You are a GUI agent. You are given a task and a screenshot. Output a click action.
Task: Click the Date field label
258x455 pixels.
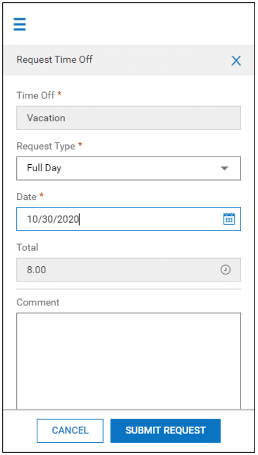coord(26,197)
